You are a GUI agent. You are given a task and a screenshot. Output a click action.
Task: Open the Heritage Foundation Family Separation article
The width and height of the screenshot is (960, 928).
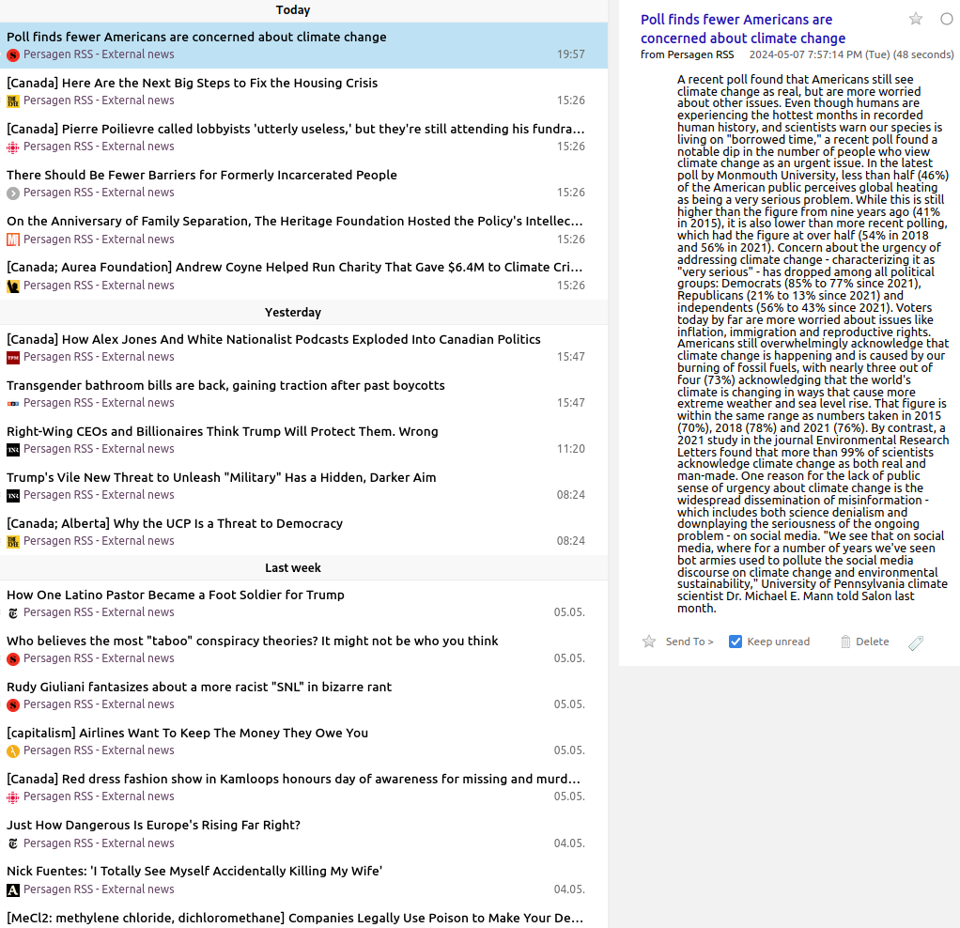[295, 221]
